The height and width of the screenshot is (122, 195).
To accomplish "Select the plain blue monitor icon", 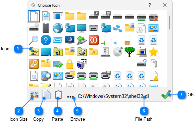I will (x=82, y=28).
